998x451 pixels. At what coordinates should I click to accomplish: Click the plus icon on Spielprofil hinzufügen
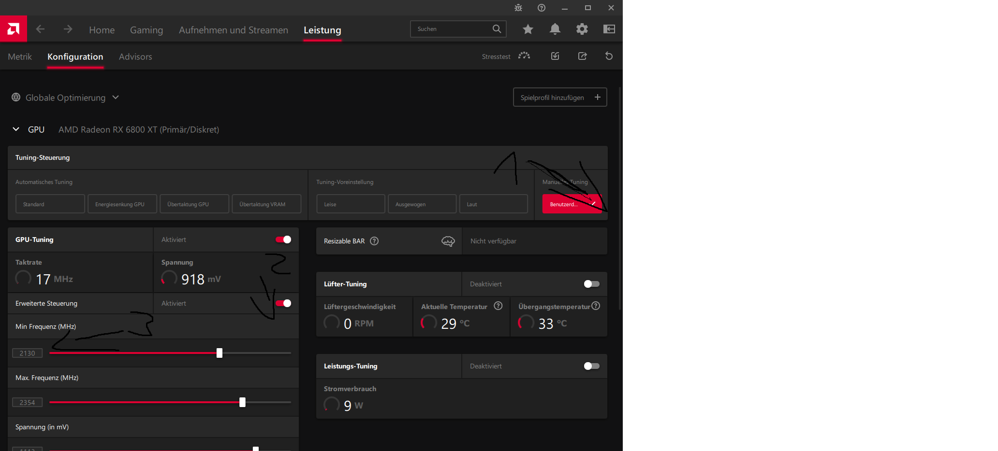click(x=598, y=97)
